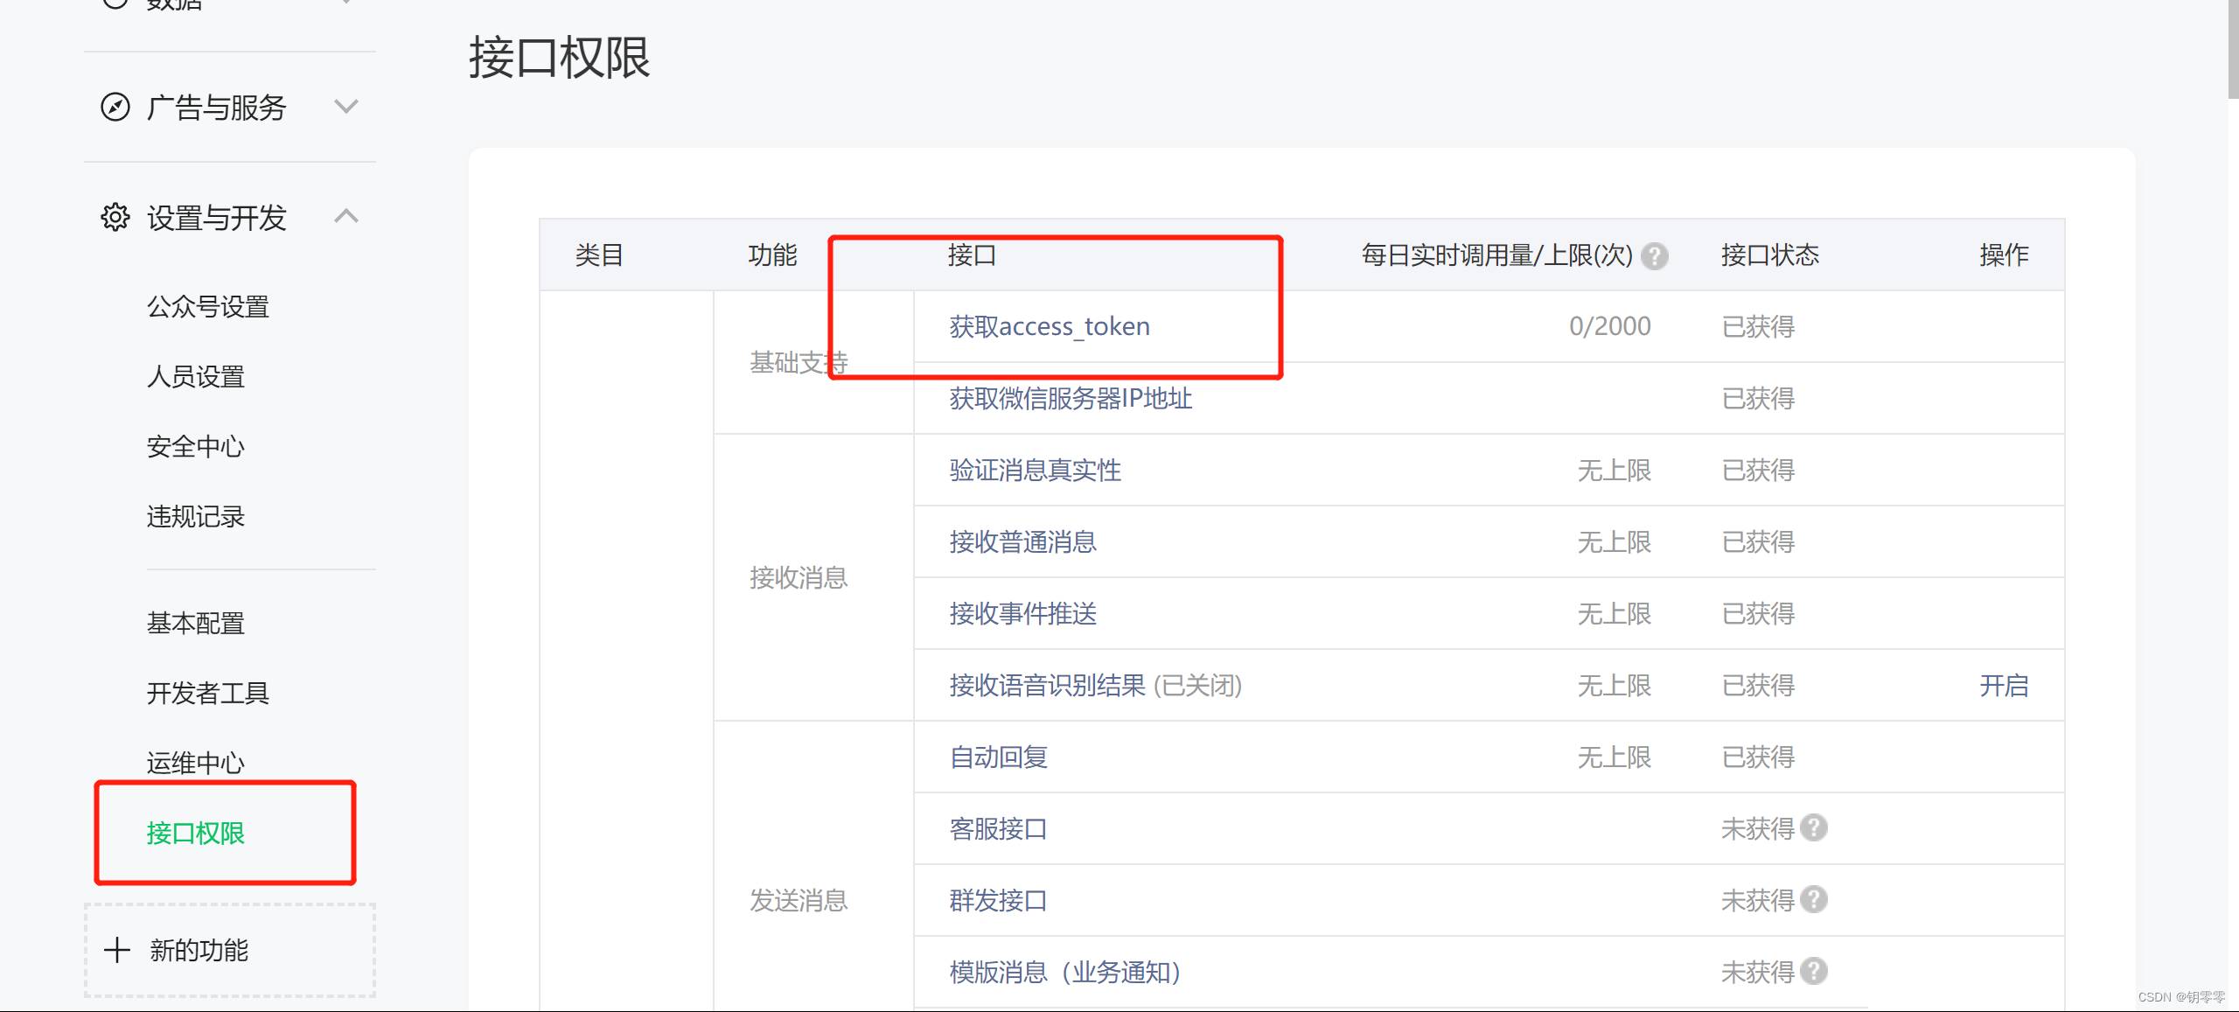This screenshot has height=1012, width=2239.
Task: Open the 群发接口 link
Action: click(x=999, y=901)
